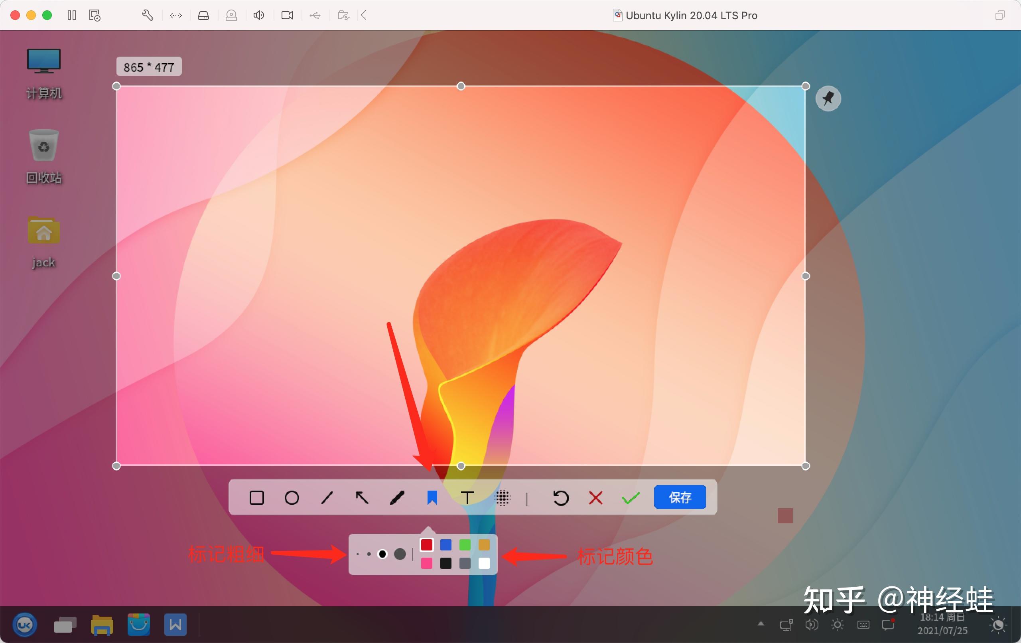Select the freehand pencil tool
Image resolution: width=1021 pixels, height=643 pixels.
pyautogui.click(x=397, y=497)
